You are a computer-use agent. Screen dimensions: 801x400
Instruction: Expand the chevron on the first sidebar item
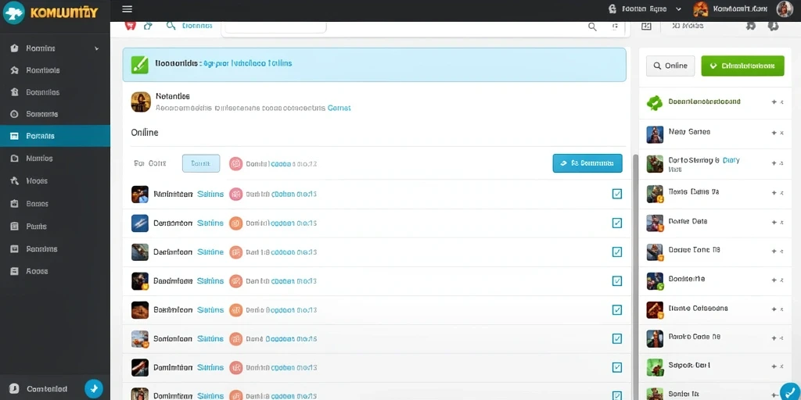pos(96,49)
